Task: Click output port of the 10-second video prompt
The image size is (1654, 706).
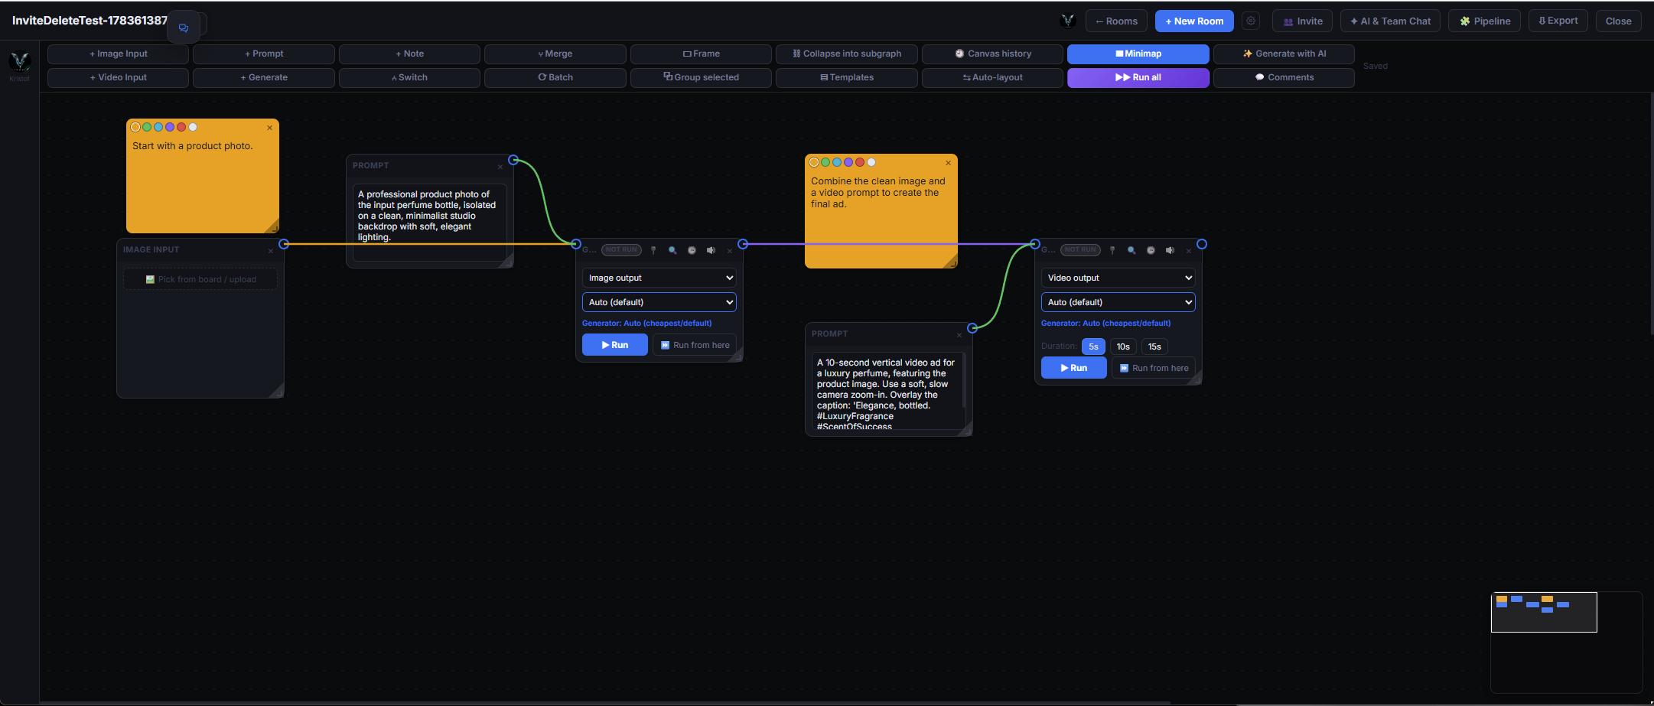Action: [x=972, y=328]
